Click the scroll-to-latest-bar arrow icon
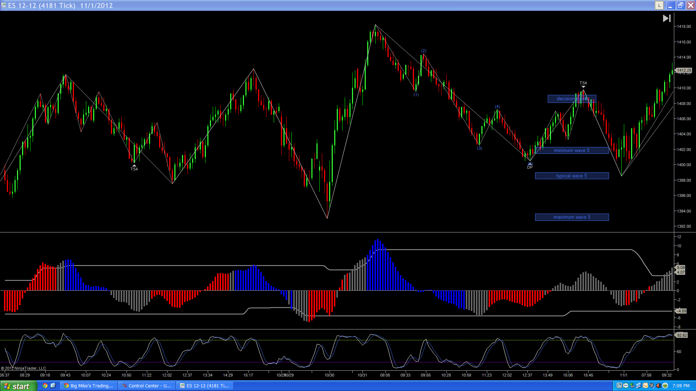 (x=667, y=18)
